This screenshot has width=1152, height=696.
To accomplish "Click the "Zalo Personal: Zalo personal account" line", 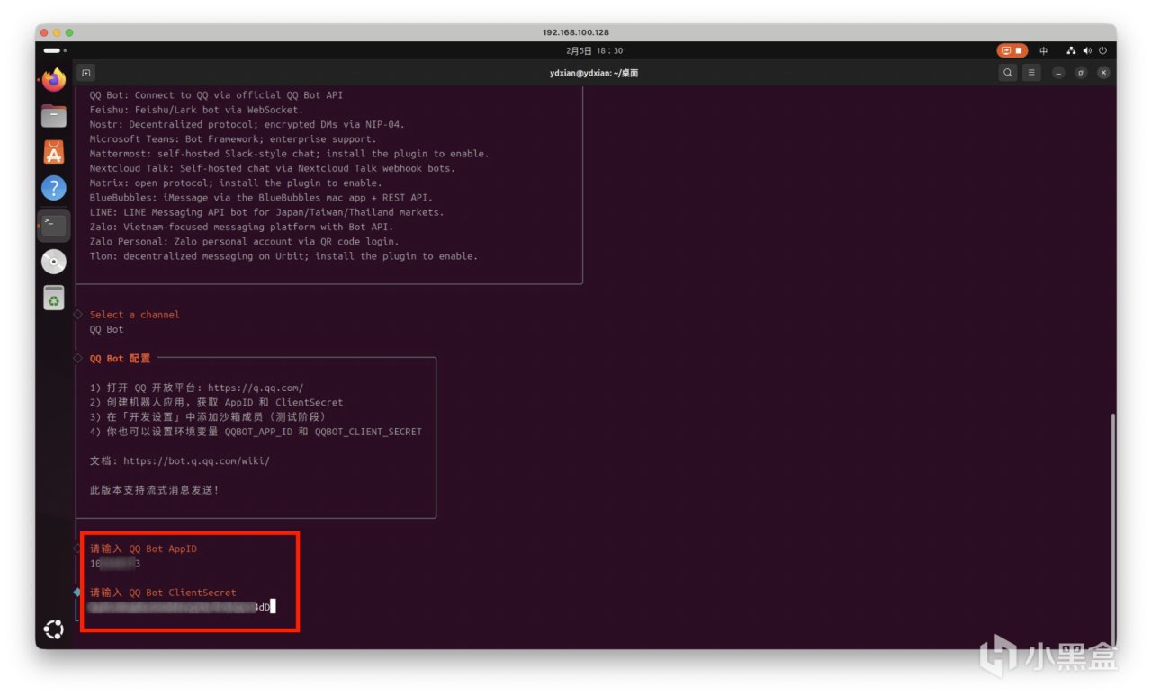I will [244, 241].
